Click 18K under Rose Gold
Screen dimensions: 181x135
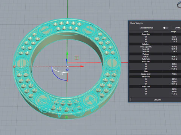click(x=146, y=69)
